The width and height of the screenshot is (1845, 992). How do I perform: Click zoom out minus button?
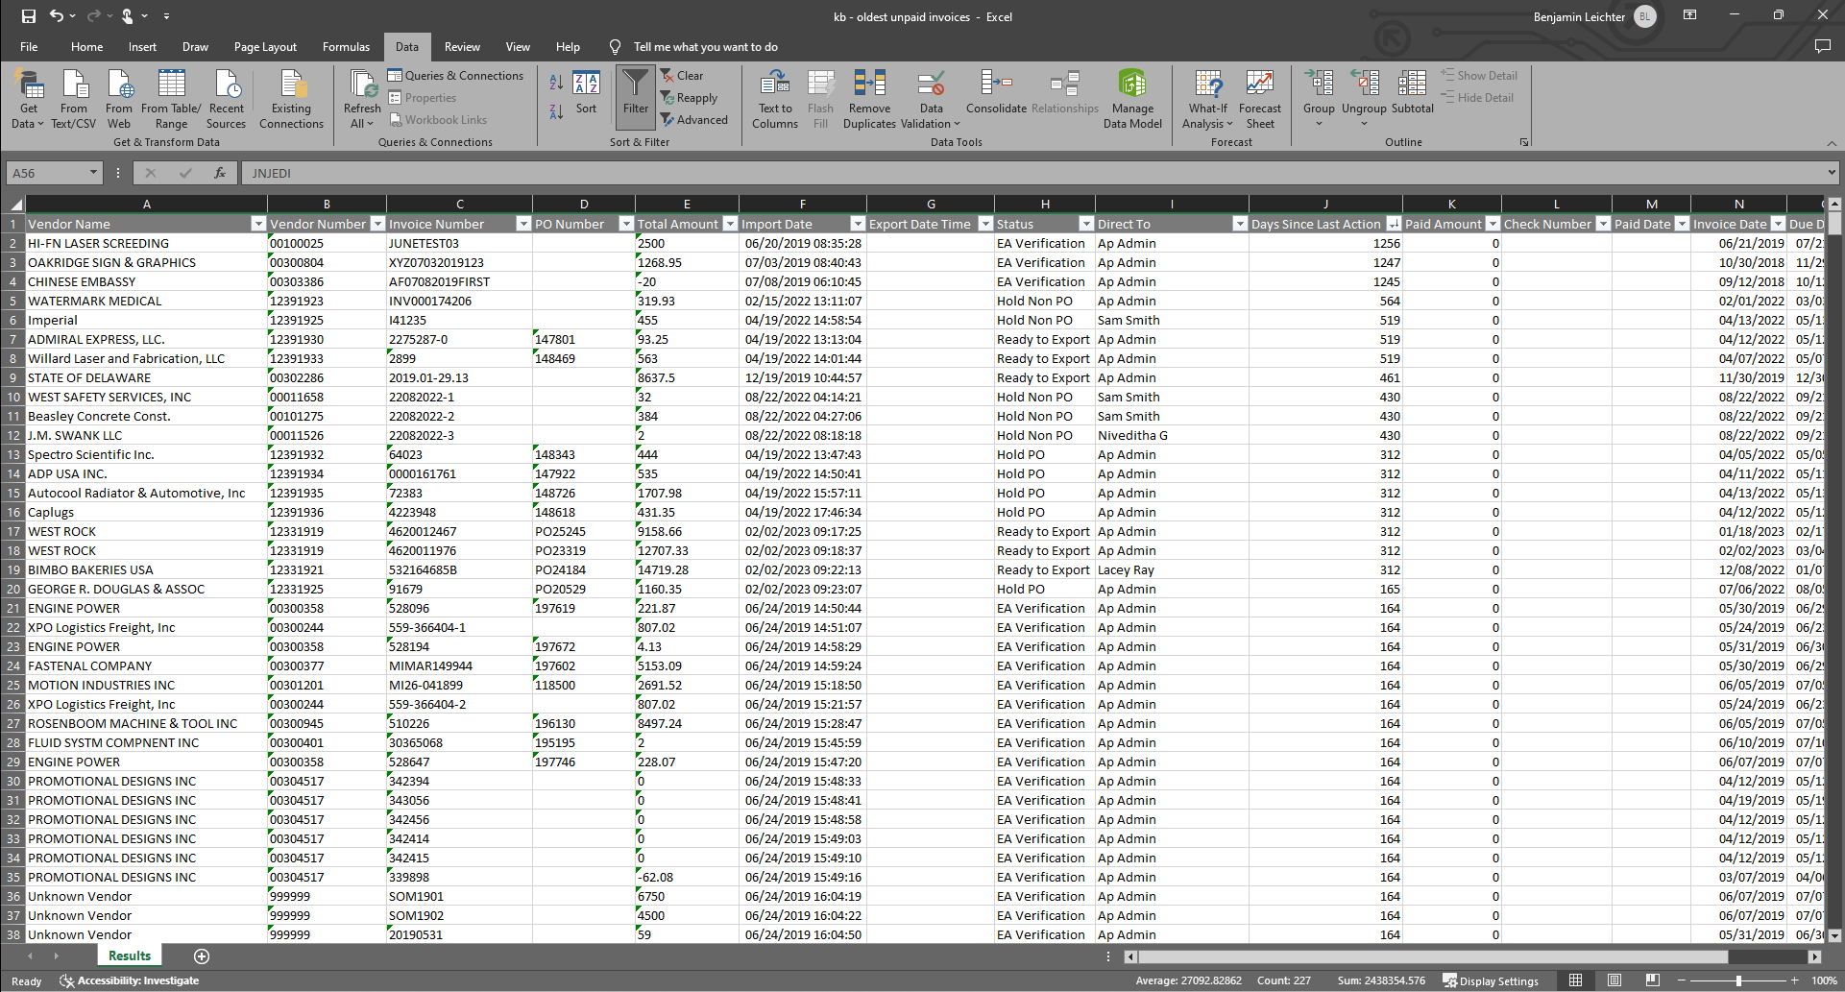coord(1682,980)
